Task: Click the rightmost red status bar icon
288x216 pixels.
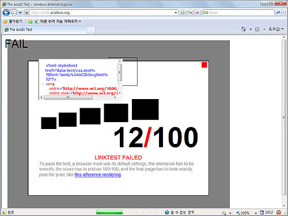Action: click(x=279, y=213)
